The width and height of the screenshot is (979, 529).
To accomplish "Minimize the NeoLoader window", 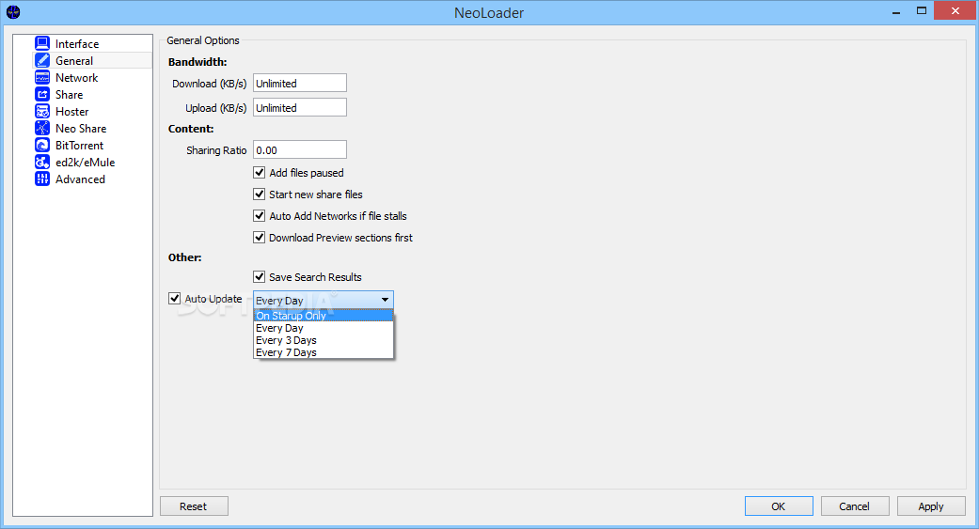I will [x=896, y=11].
